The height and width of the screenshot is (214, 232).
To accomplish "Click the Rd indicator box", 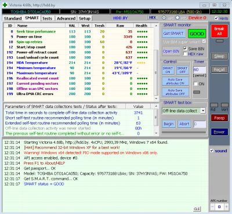I will pos(214,105).
